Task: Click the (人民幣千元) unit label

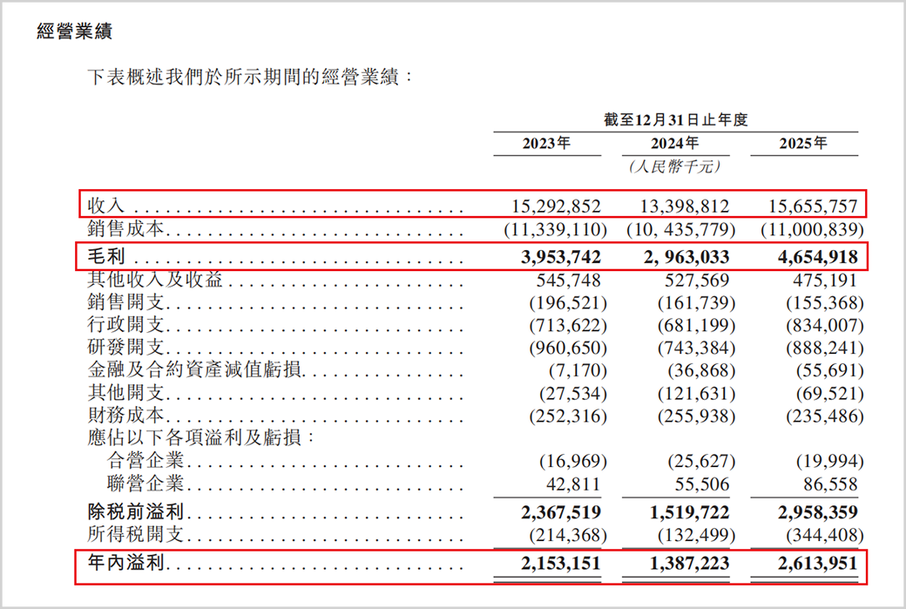Action: point(675,166)
